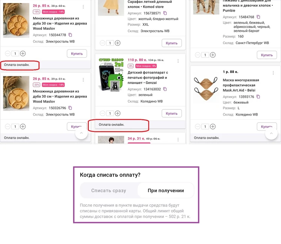This screenshot has width=281, height=244.
Task: Copy article number 156738571
Action: (165, 13)
